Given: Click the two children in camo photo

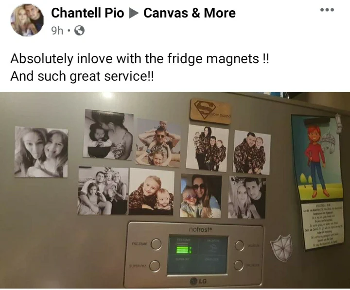Looking at the screenshot, I should coord(152,191).
